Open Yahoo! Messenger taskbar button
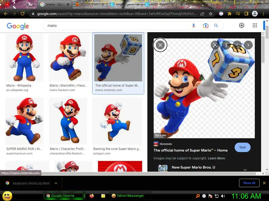This screenshot has width=269, height=201. click(x=130, y=196)
